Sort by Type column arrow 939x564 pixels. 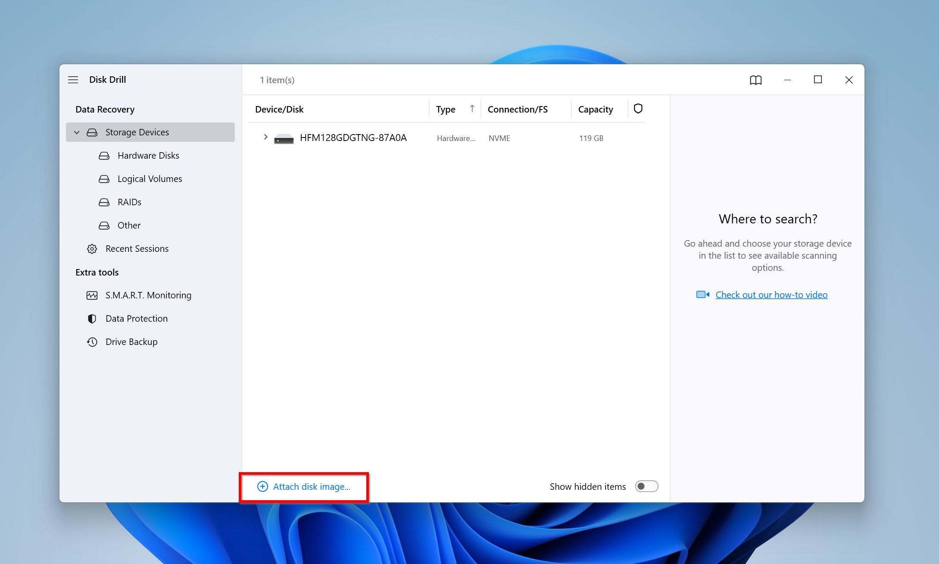tap(472, 109)
